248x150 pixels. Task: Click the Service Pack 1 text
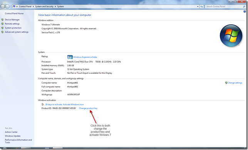click(50, 33)
